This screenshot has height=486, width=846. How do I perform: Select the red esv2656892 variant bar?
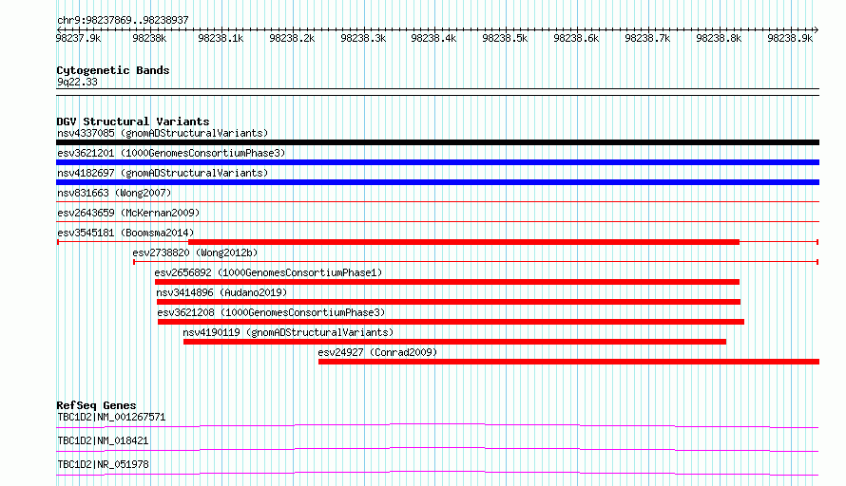(447, 282)
